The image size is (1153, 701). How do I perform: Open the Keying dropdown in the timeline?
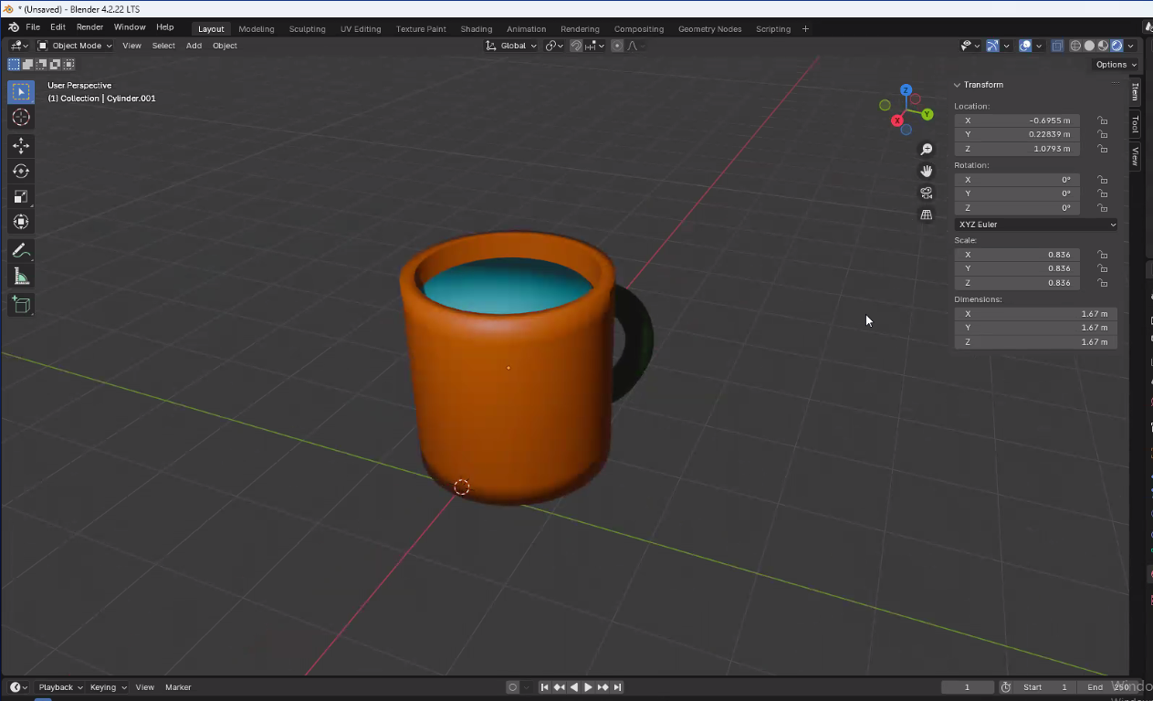[x=107, y=687]
